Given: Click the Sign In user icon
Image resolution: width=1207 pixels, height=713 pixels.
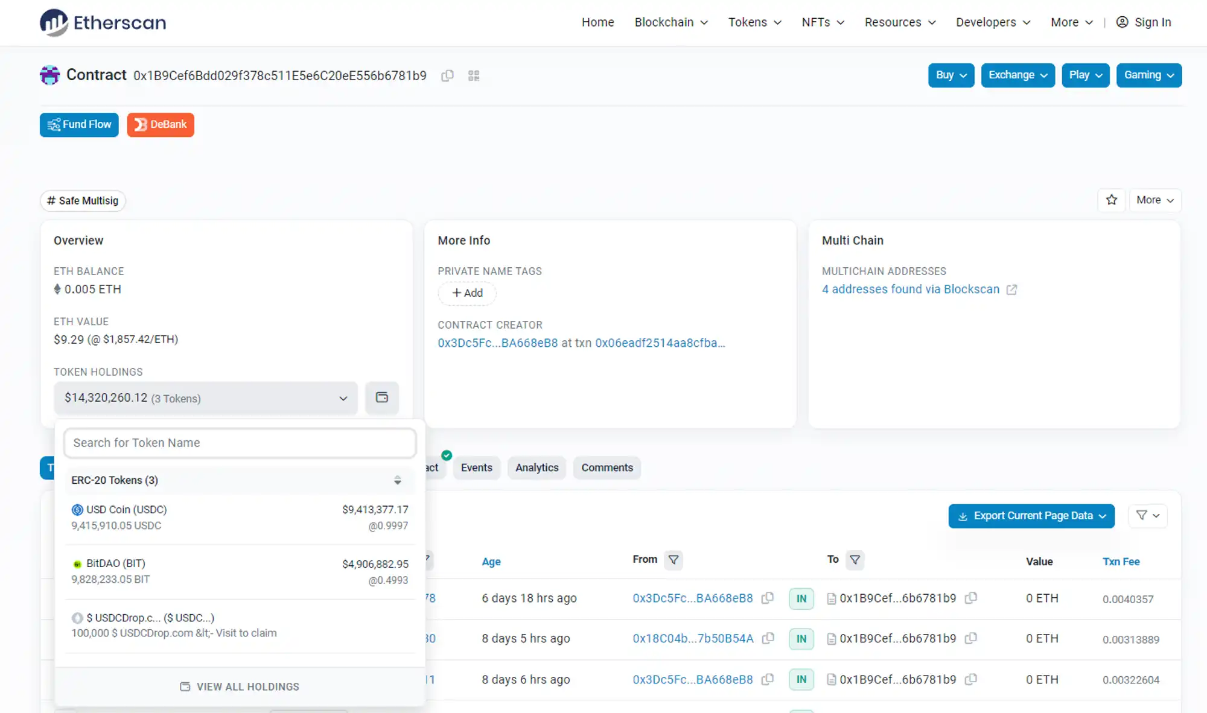Looking at the screenshot, I should tap(1122, 22).
